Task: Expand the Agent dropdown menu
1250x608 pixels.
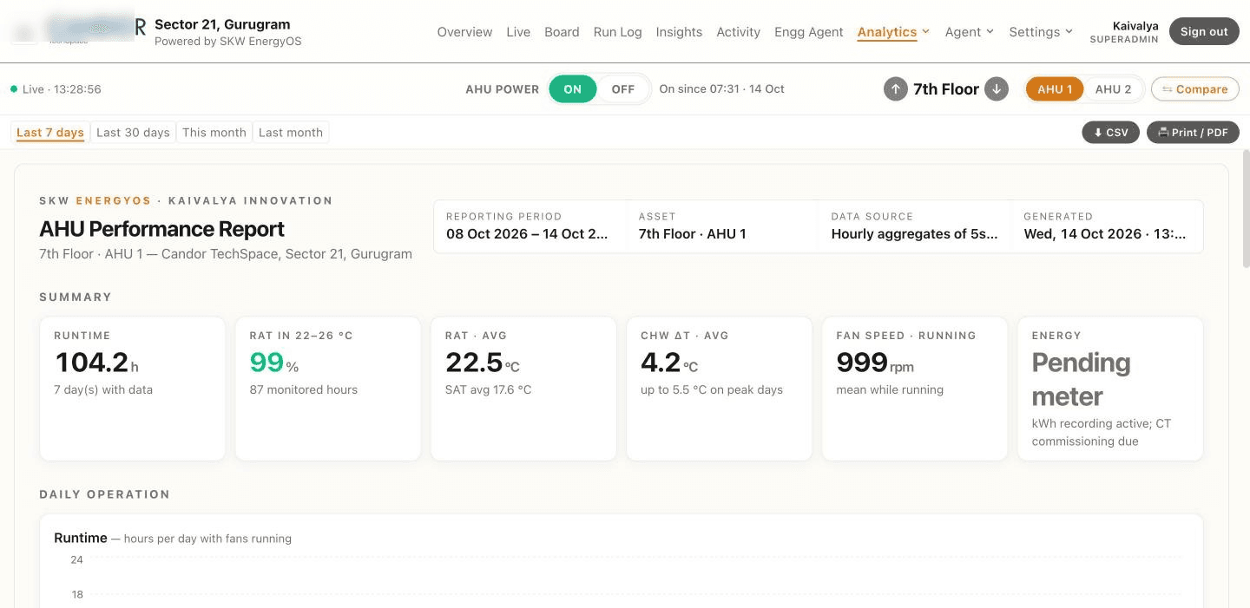Action: (969, 32)
